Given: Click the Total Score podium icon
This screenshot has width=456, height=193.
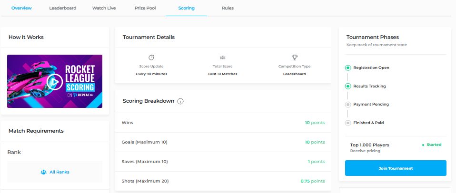Looking at the screenshot, I should (x=222, y=58).
